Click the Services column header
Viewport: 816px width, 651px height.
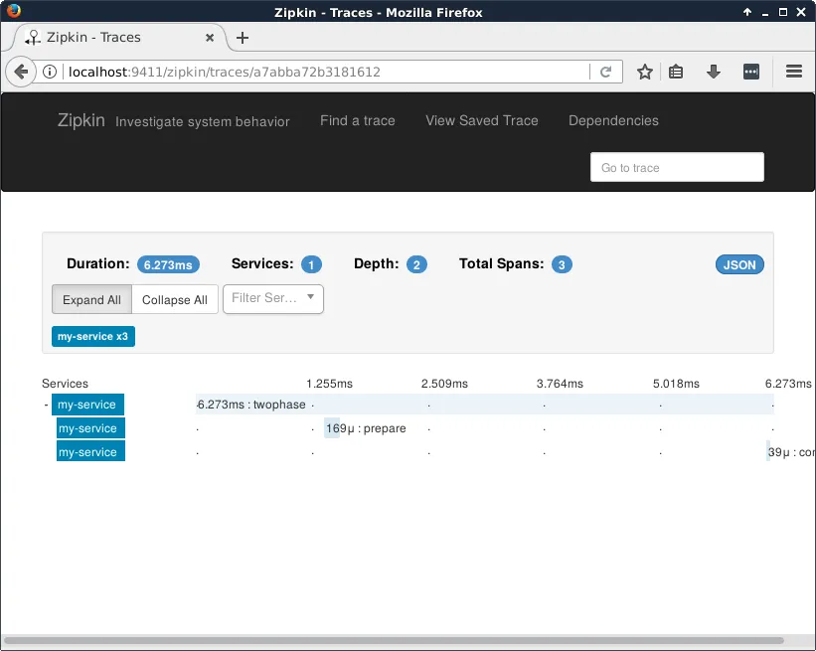point(65,384)
